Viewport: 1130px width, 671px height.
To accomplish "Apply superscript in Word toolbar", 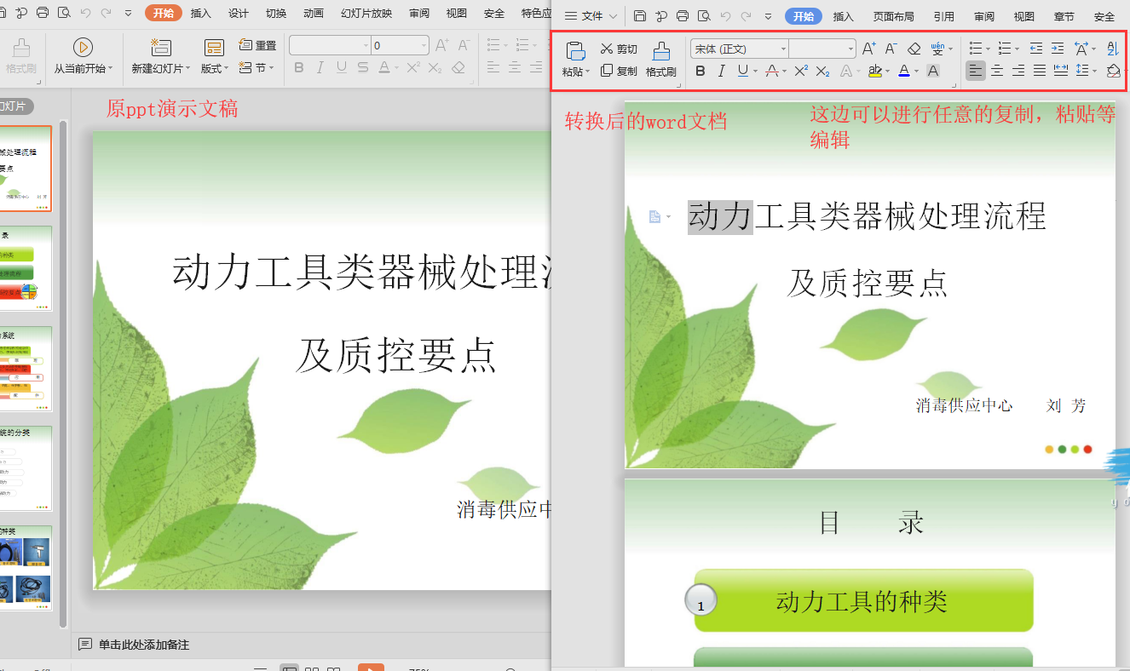I will [x=801, y=72].
